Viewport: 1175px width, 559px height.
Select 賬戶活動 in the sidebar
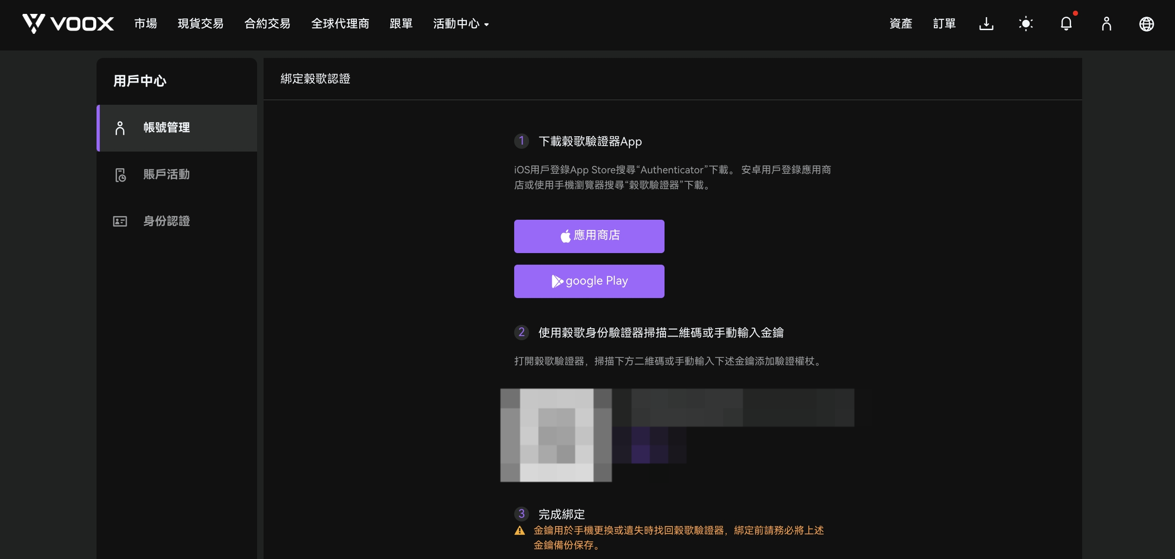pos(177,175)
